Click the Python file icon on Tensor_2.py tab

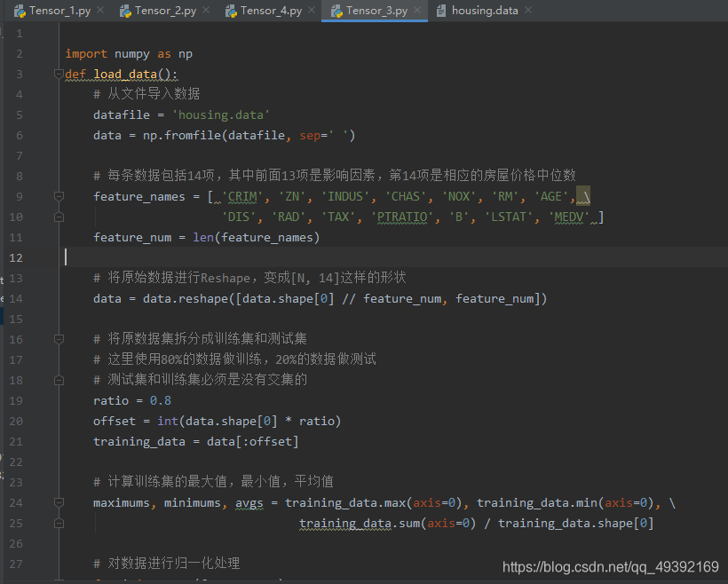(125, 12)
